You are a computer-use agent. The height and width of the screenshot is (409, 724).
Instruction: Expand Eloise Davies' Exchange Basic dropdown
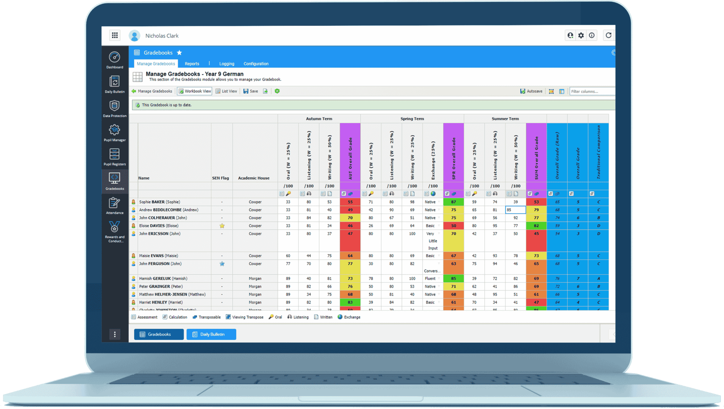[439, 226]
